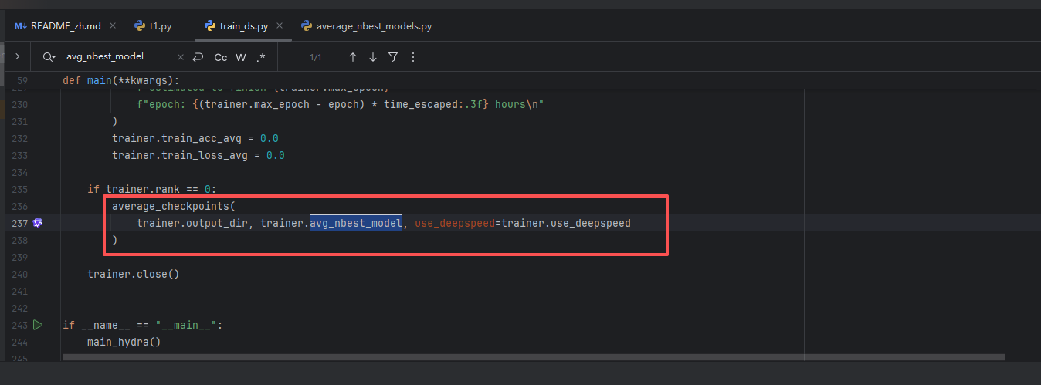Click the horizontal scrollbar at editor bottom
Viewport: 1041px width, 385px height.
point(533,357)
